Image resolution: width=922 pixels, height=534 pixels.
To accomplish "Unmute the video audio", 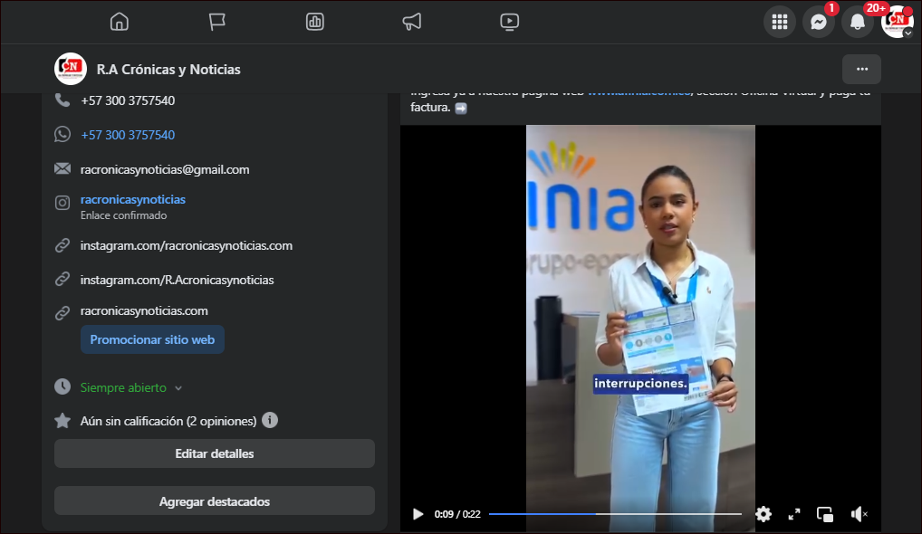I will tap(859, 514).
